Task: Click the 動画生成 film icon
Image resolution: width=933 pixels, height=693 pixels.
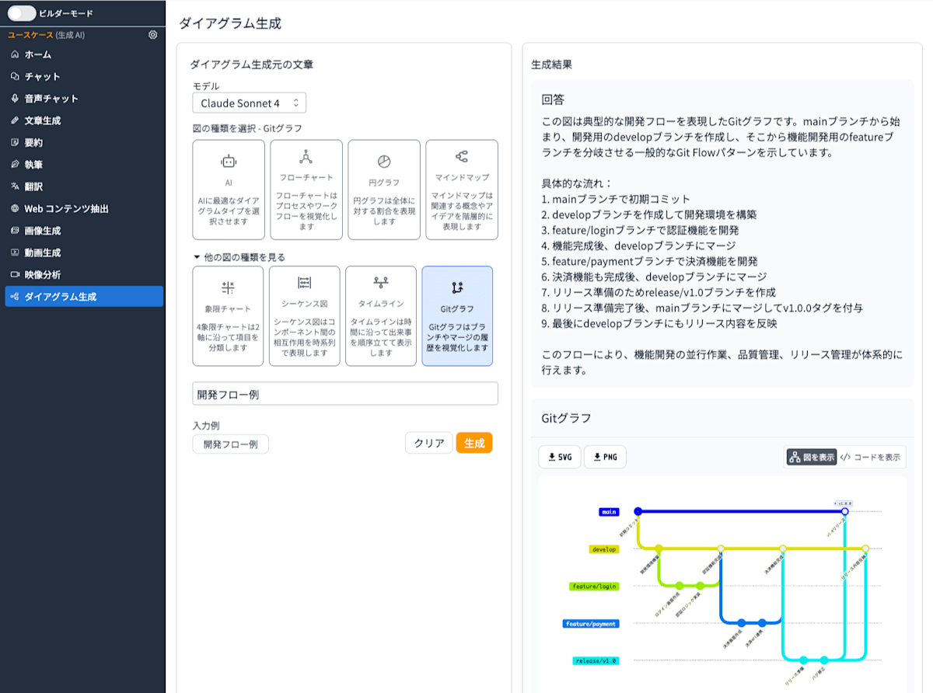Action: (x=15, y=252)
